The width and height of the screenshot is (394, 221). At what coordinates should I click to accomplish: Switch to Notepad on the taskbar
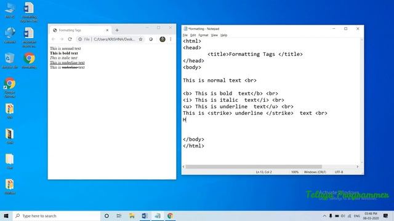pyautogui.click(x=158, y=215)
